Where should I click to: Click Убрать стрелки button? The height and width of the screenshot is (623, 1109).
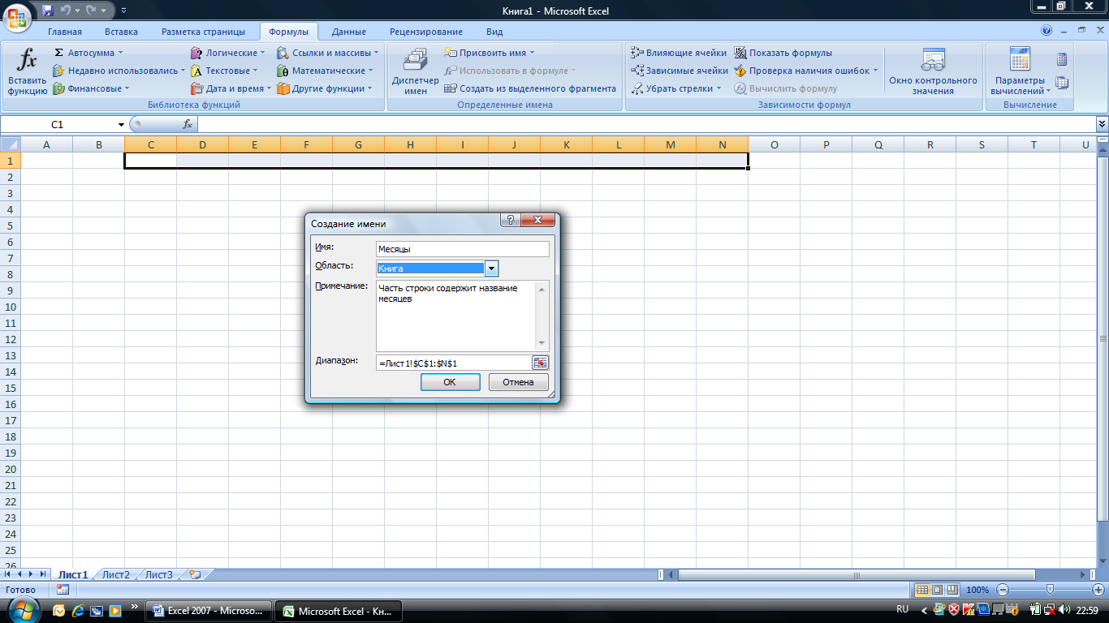[677, 88]
